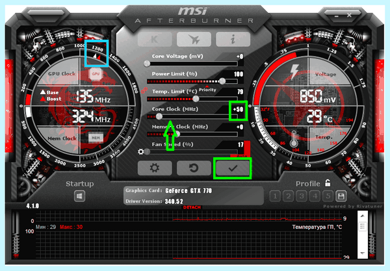Save profile with the floppy disk icon
This screenshot has height=271, width=390.
pyautogui.click(x=341, y=196)
